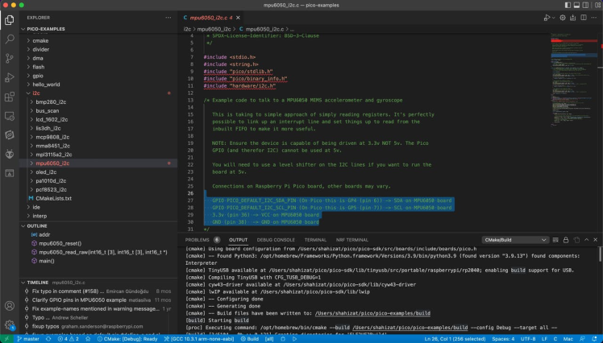603x343 pixels.
Task: Expand the hello_world folder
Action: [46, 84]
